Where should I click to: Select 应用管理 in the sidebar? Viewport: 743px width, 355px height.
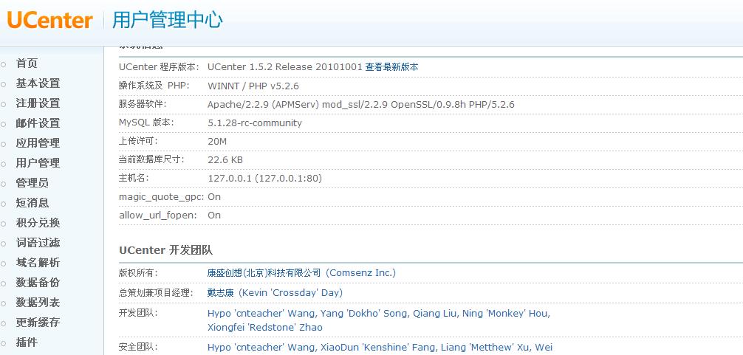pos(38,143)
